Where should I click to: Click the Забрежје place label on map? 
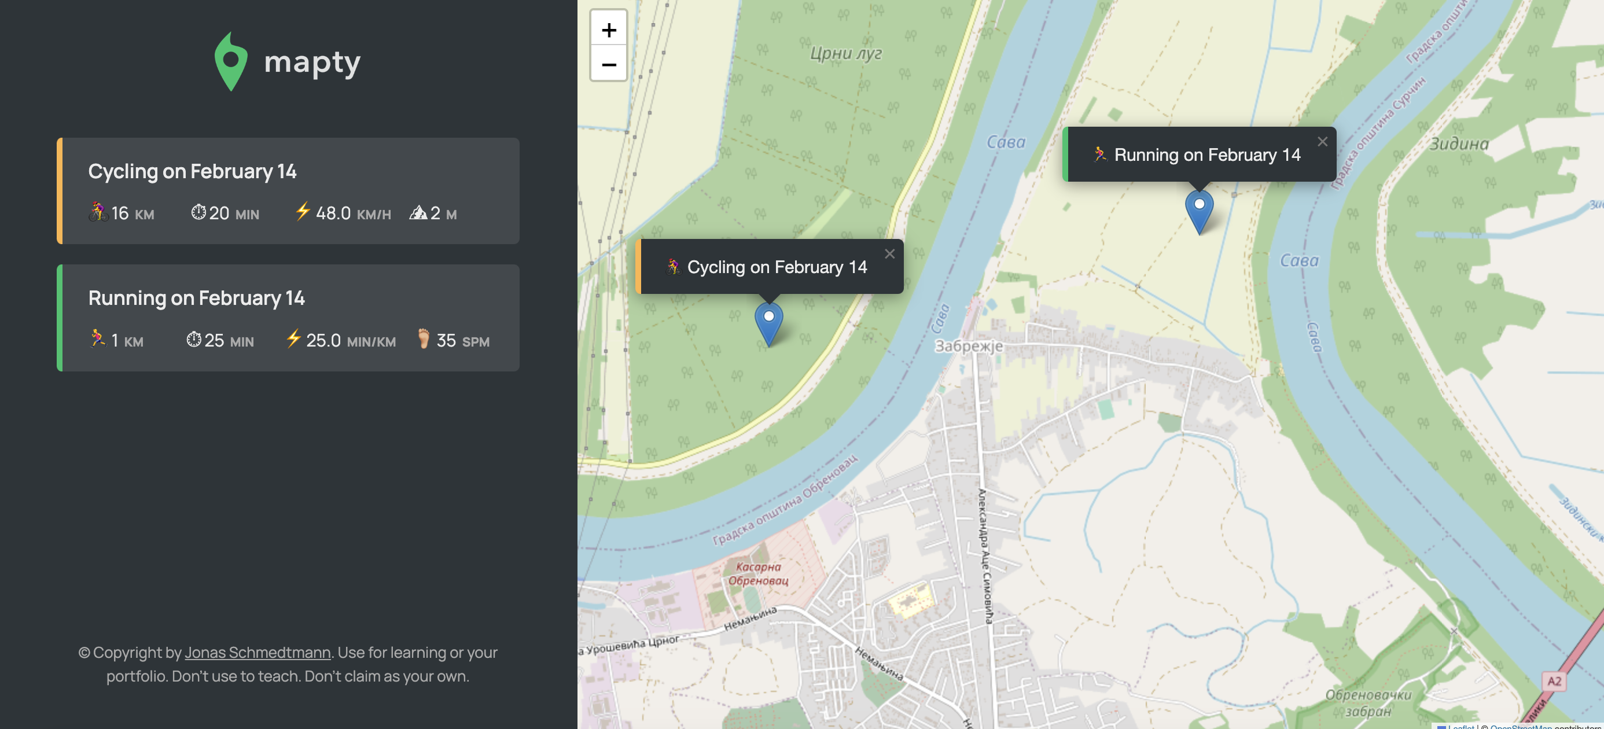click(x=969, y=346)
